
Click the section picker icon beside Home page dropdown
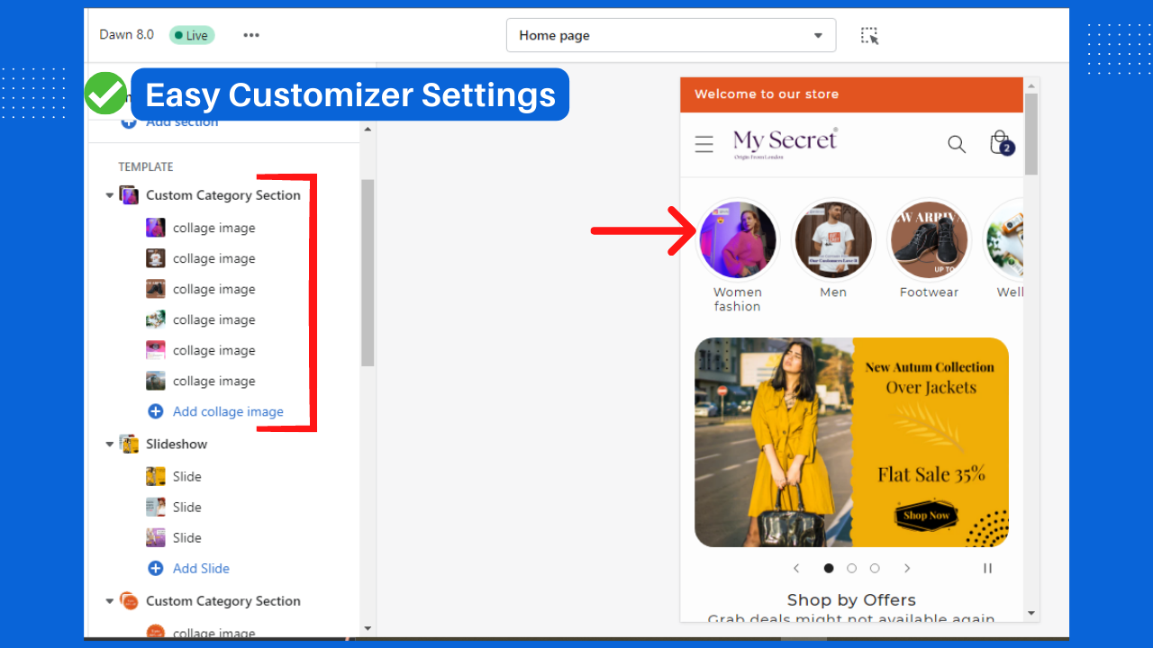868,35
